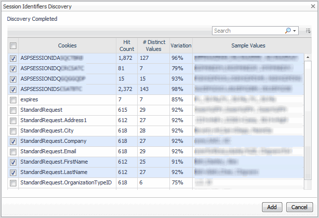This screenshot has width=319, height=218.
Task: Click the Cancel button
Action: (299, 207)
